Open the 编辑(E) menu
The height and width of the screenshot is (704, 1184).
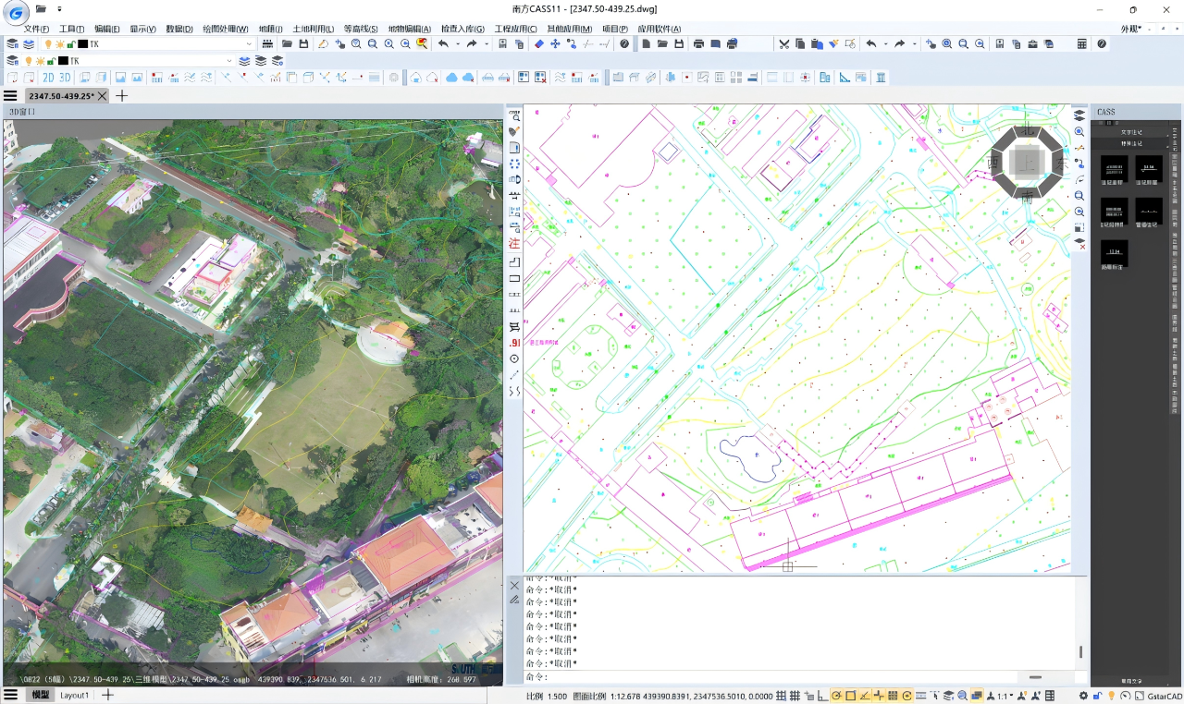[x=107, y=29]
